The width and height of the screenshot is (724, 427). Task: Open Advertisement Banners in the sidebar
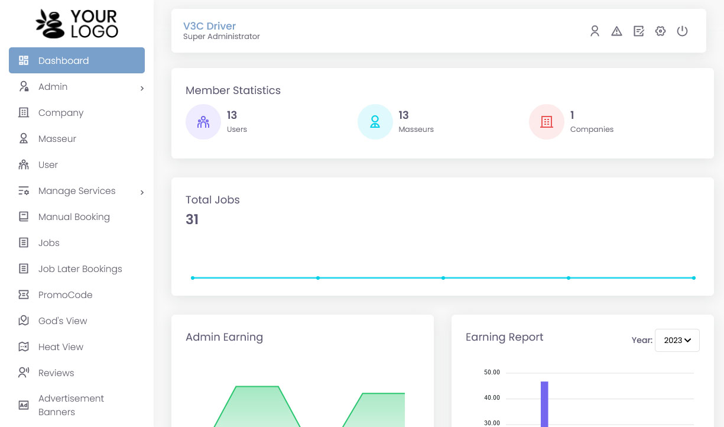click(71, 405)
